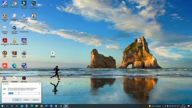
Task: Open Calculator from the taskbar
Action: (x=27, y=106)
